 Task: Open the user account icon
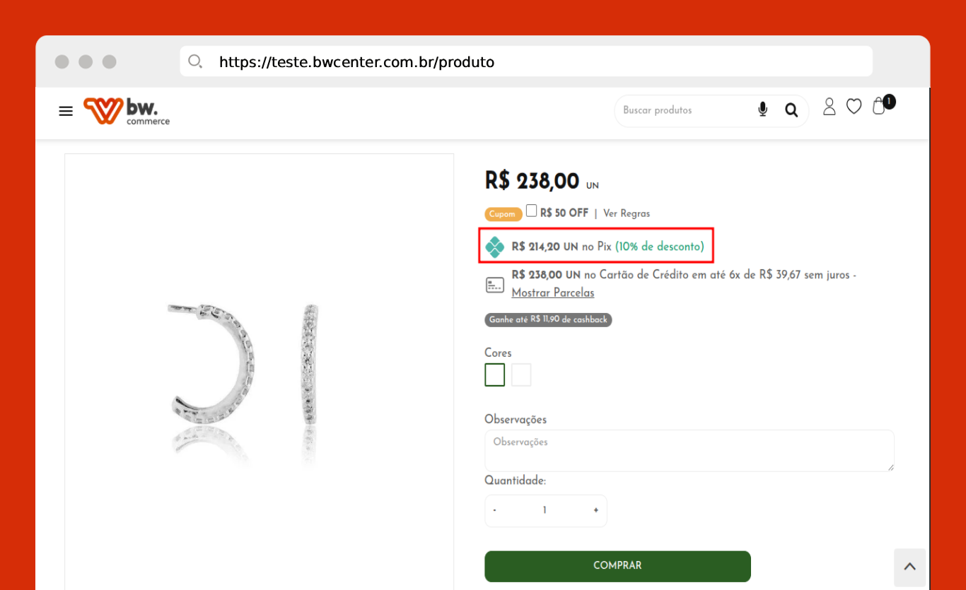point(830,107)
